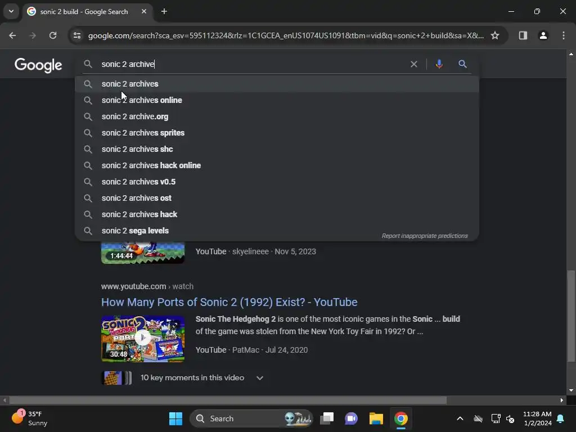Choose suggestion 'sonic 2 archives ost'
This screenshot has height=432, width=576.
click(277, 198)
